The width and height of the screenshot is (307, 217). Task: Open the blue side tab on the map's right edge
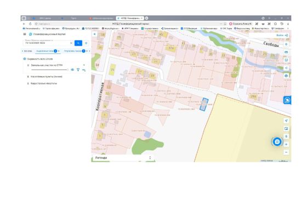point(287,100)
